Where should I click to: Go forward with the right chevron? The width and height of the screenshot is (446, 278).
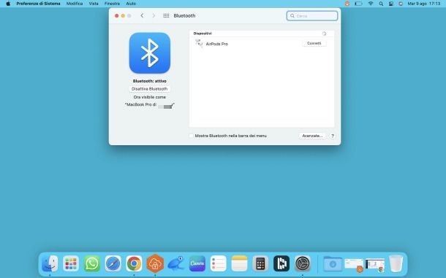154,15
